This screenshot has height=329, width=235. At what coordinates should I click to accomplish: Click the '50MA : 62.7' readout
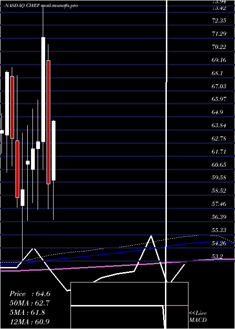[30, 303]
